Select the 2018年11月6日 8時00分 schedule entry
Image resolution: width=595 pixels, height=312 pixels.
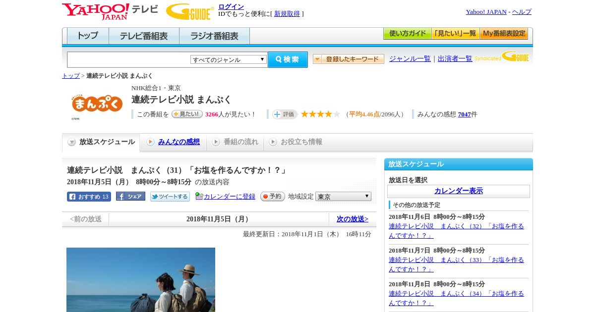(437, 217)
